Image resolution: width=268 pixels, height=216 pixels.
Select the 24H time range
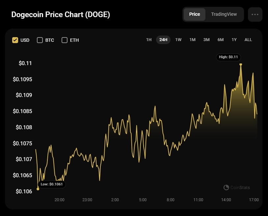click(163, 40)
